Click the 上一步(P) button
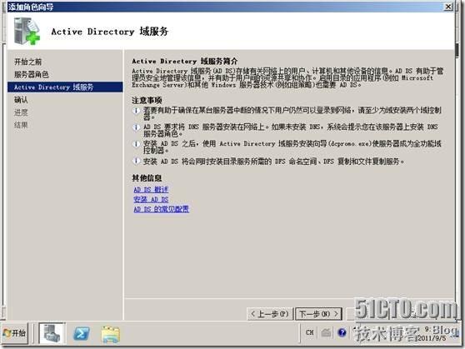The image size is (465, 349). tap(270, 314)
